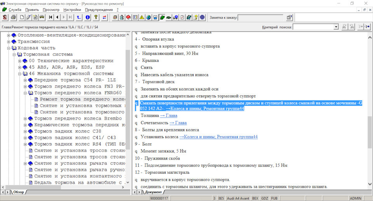Image resolution: width=373 pixels, height=201 pixels.
Task: Select the Документ tab at the bottom
Action: (153, 192)
